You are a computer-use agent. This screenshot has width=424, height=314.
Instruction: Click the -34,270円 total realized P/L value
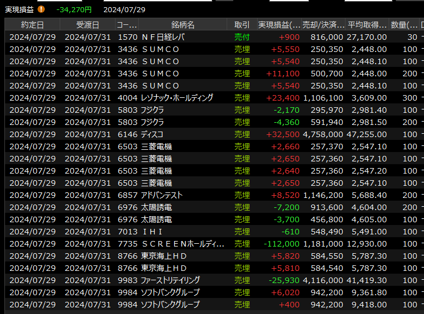(x=74, y=9)
